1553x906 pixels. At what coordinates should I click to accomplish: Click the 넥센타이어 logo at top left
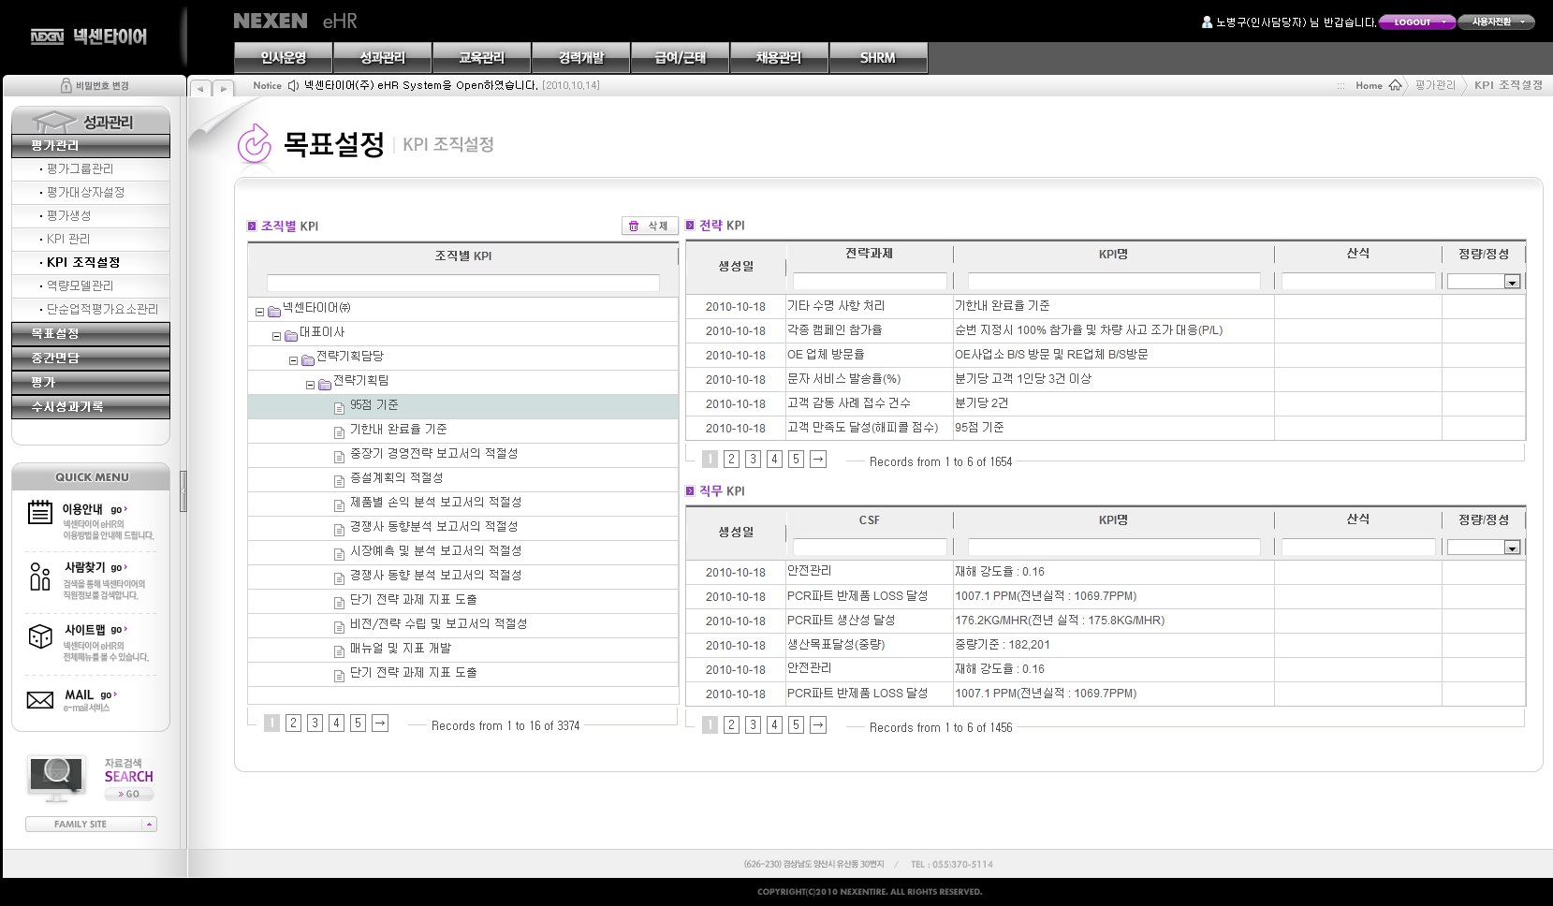click(89, 37)
